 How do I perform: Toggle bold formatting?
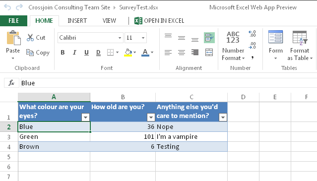pyautogui.click(x=63, y=53)
